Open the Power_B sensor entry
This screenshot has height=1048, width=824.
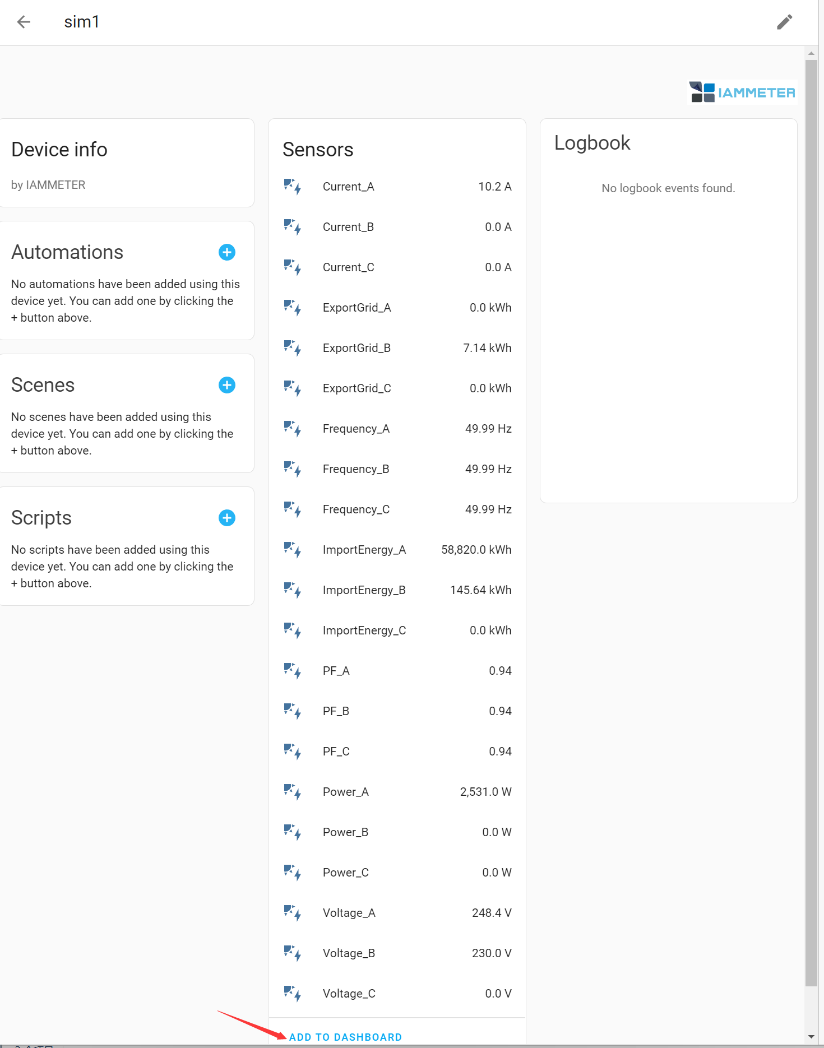(345, 832)
